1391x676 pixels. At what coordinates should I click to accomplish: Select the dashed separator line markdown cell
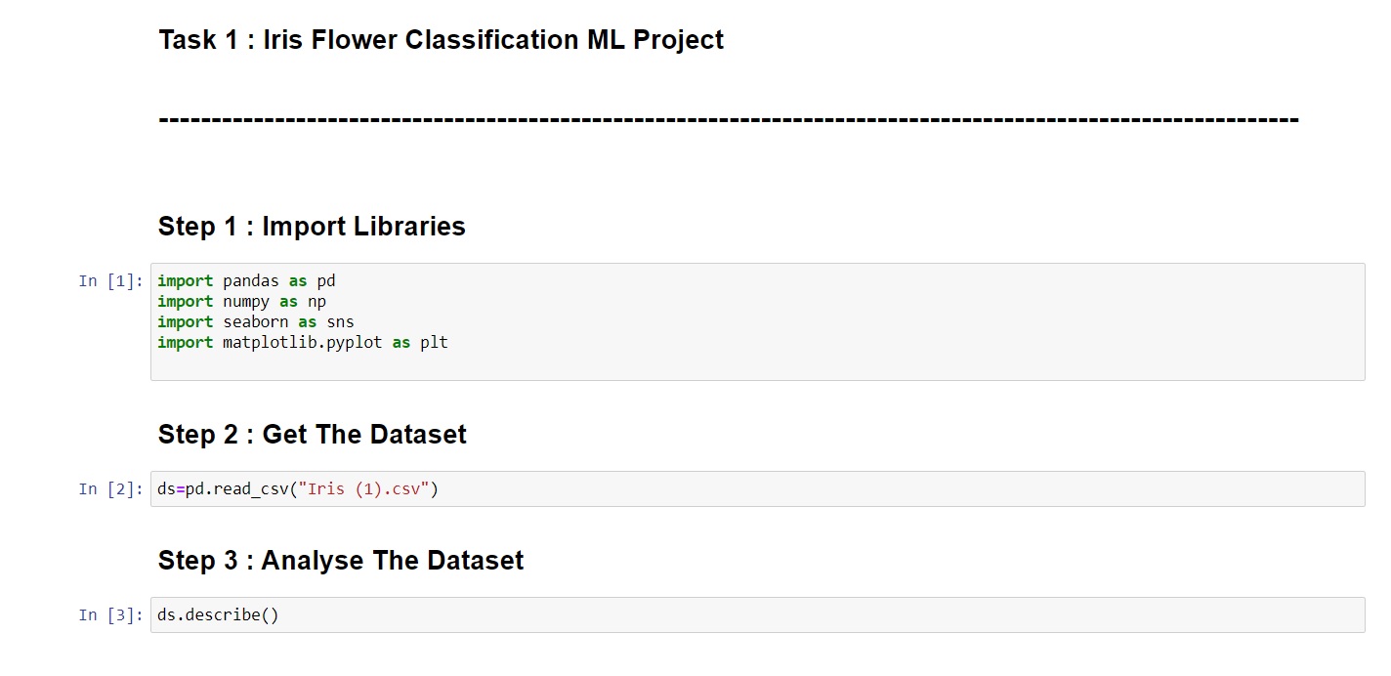coord(728,119)
